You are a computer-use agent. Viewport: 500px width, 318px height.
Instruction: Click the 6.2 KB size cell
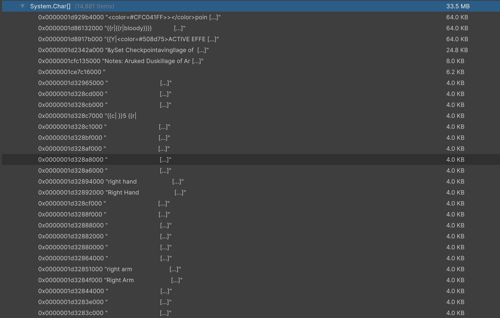pos(455,72)
